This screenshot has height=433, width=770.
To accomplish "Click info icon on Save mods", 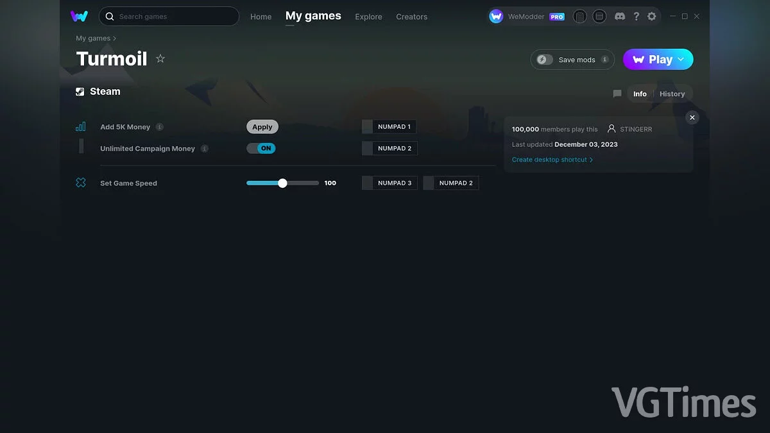I will point(604,60).
